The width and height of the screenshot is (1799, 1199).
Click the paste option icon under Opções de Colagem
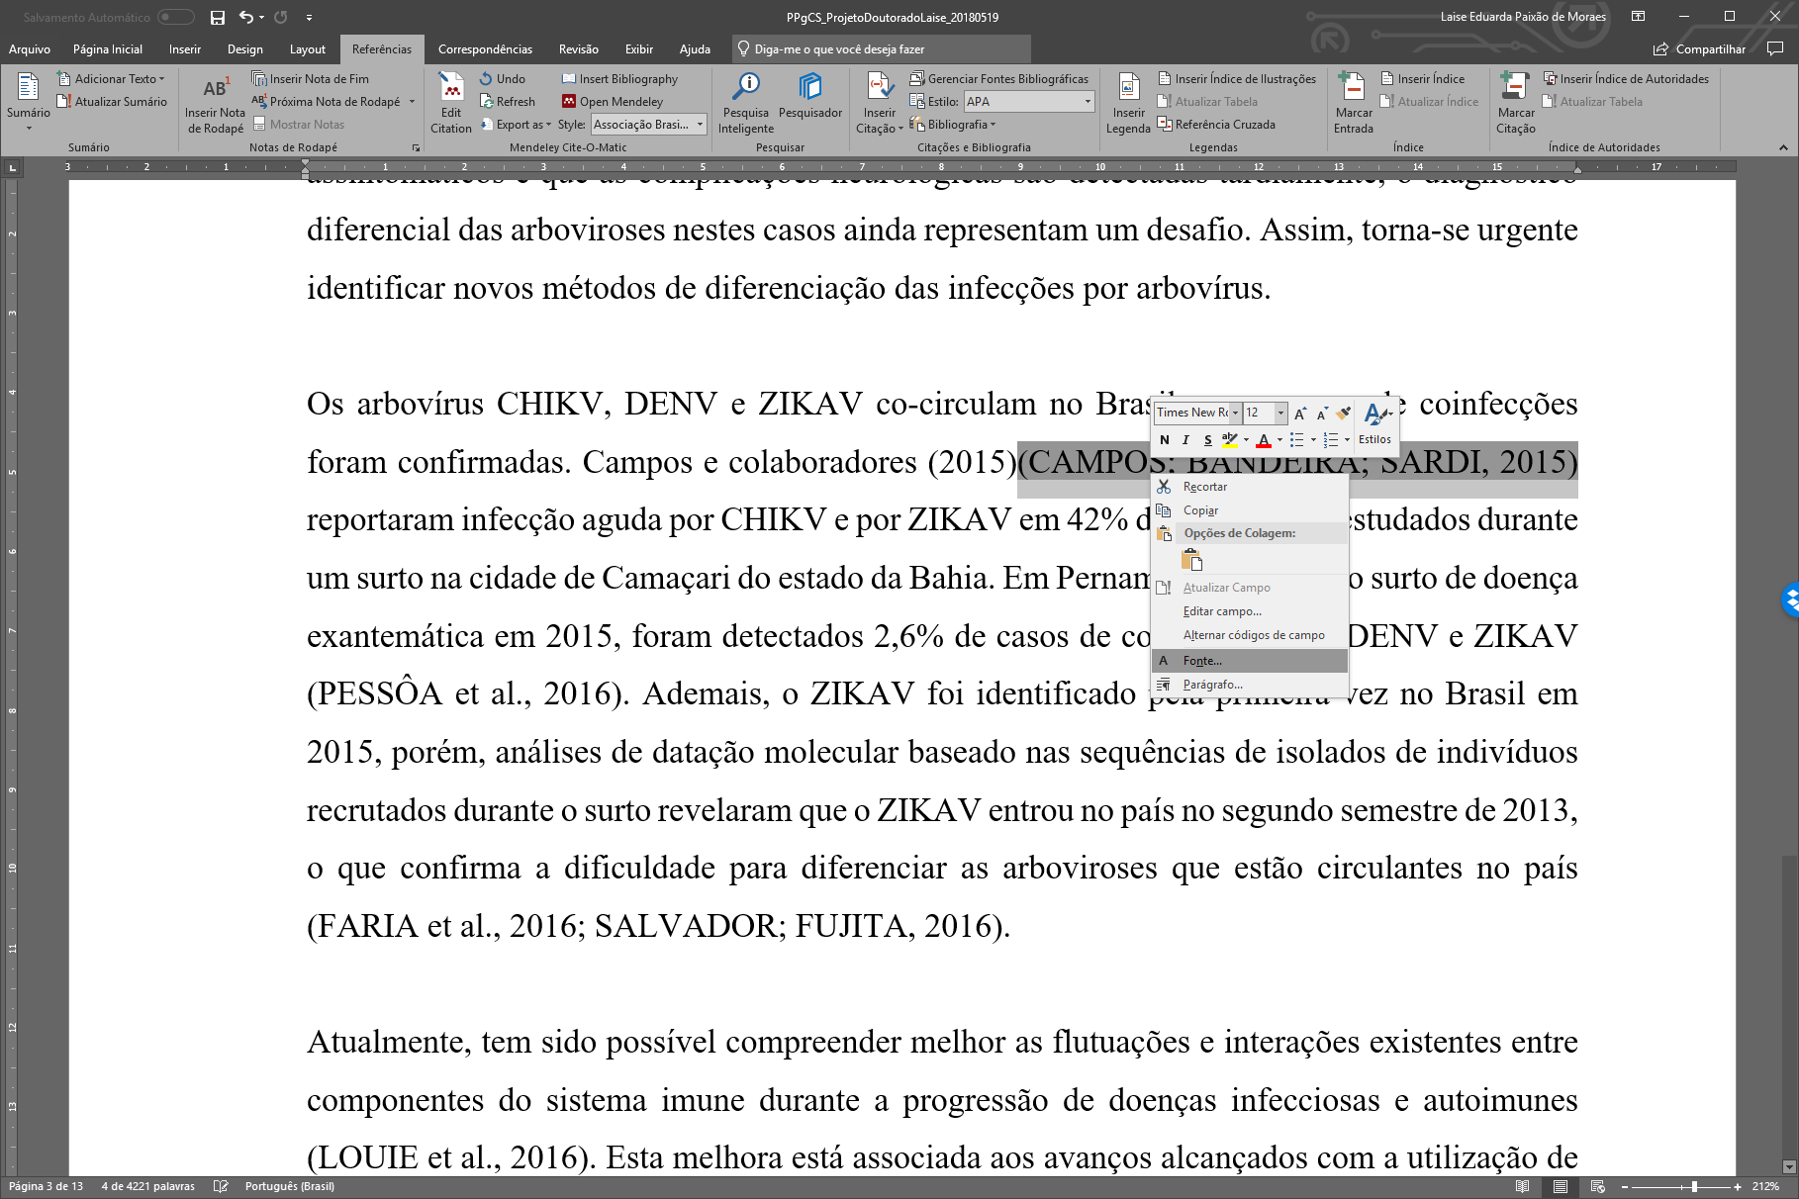1191,560
